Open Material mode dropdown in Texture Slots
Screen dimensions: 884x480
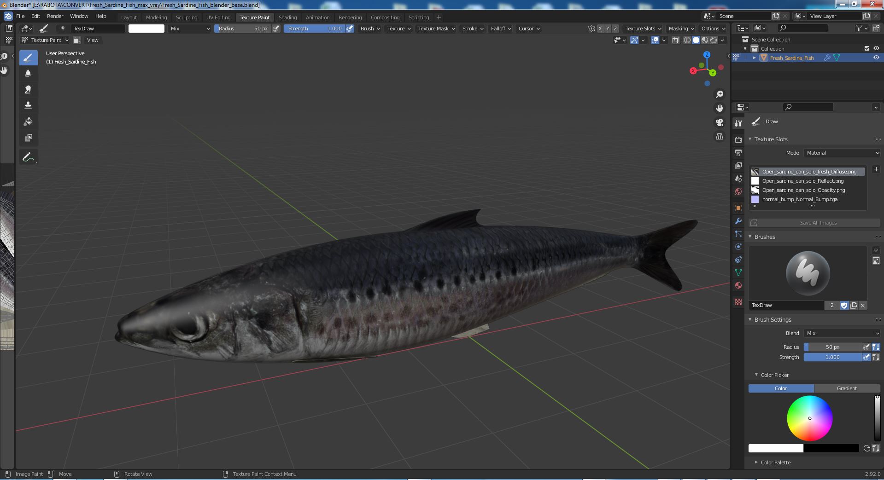[842, 153]
